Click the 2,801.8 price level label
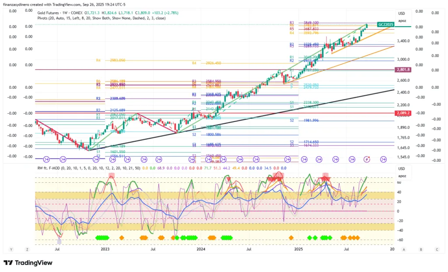This screenshot has width=448, height=272. (402, 70)
